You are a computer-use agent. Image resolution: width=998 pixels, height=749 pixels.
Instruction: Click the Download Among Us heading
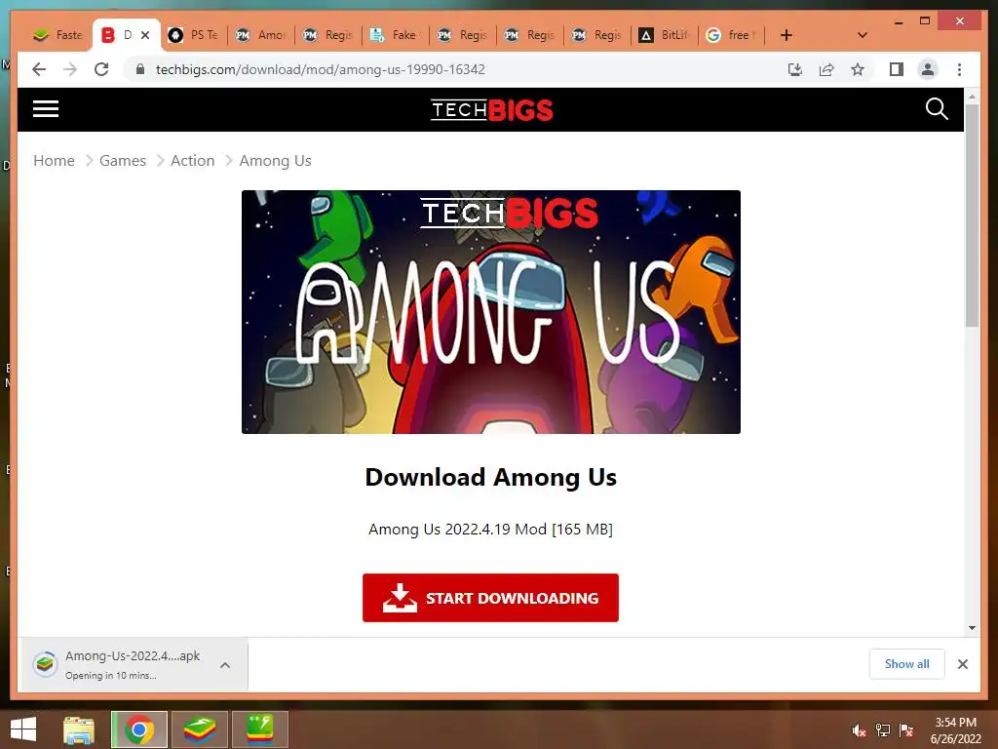[491, 477]
